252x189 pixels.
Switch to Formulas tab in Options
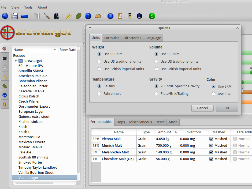click(112, 38)
